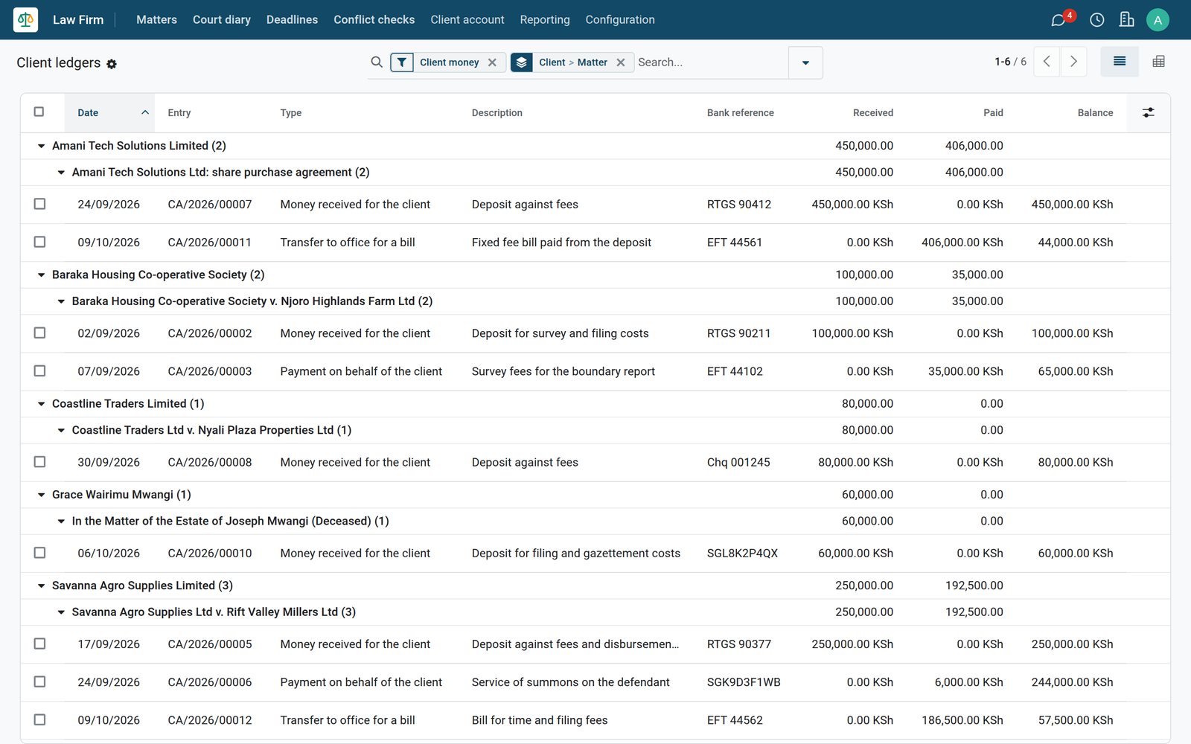
Task: Open the messages chat bubble icon
Action: pyautogui.click(x=1058, y=20)
